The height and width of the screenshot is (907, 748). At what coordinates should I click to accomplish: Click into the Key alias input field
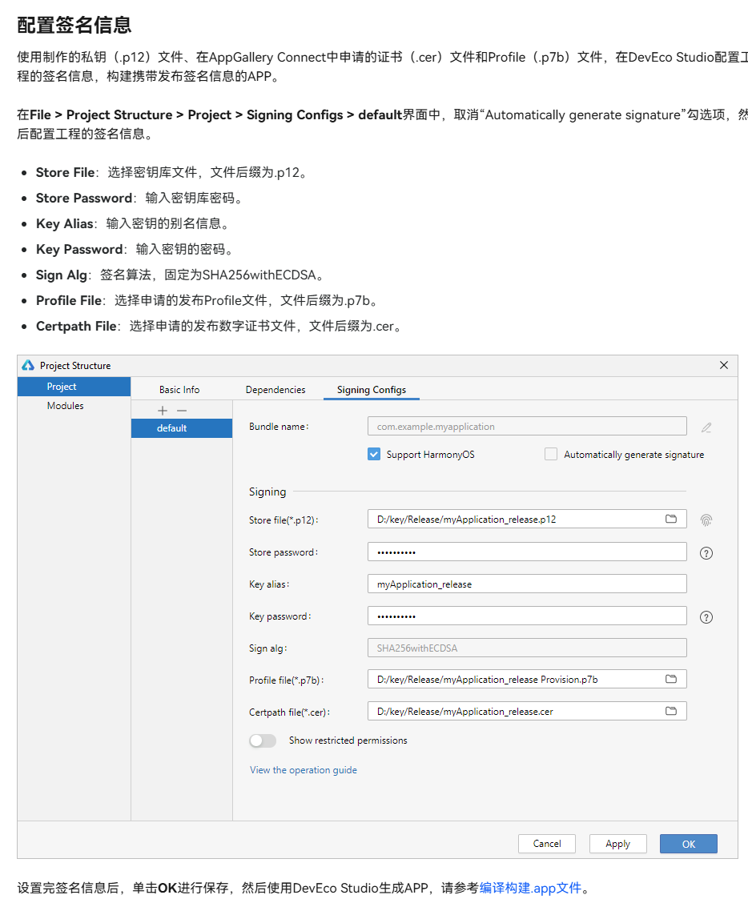526,584
